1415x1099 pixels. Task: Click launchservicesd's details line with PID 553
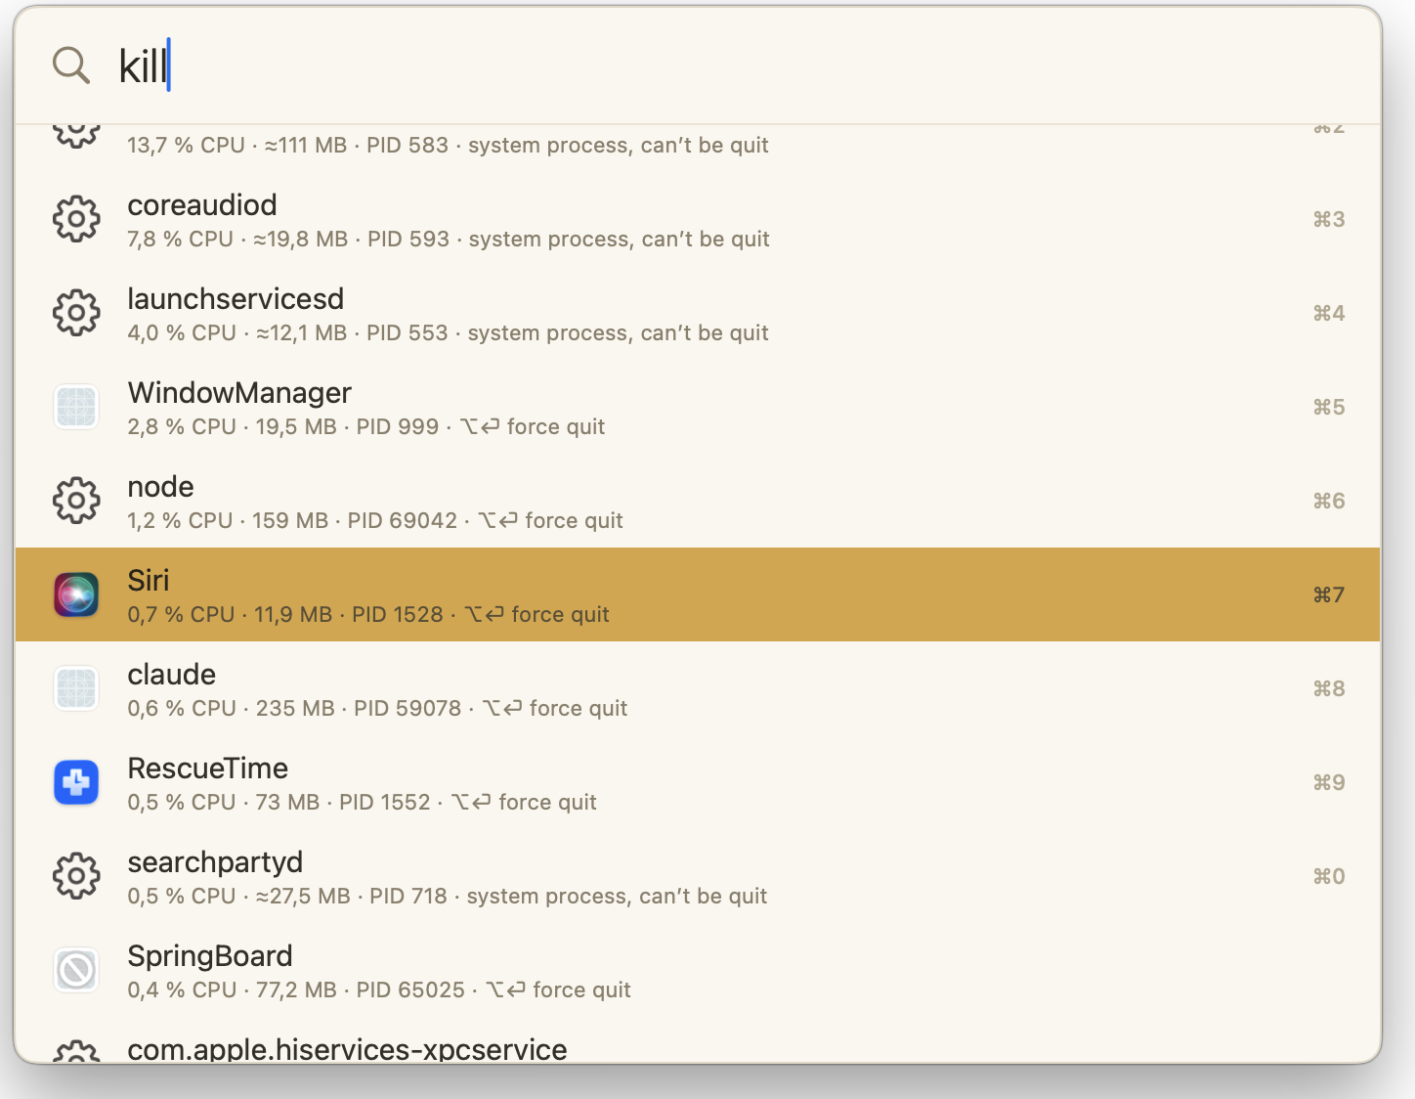(x=448, y=333)
